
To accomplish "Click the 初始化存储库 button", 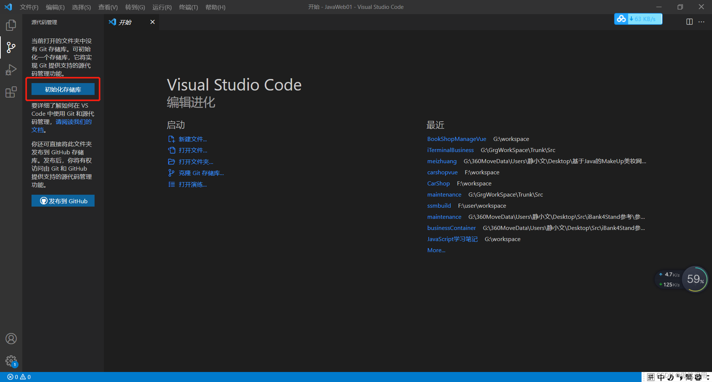I will (63, 89).
